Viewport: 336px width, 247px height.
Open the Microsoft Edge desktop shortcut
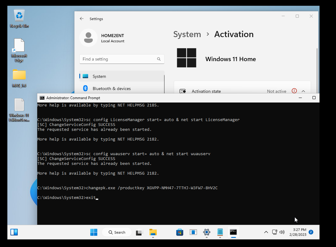[x=19, y=50]
